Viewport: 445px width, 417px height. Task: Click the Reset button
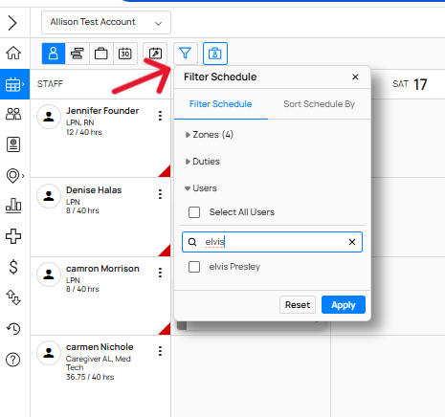coord(298,305)
